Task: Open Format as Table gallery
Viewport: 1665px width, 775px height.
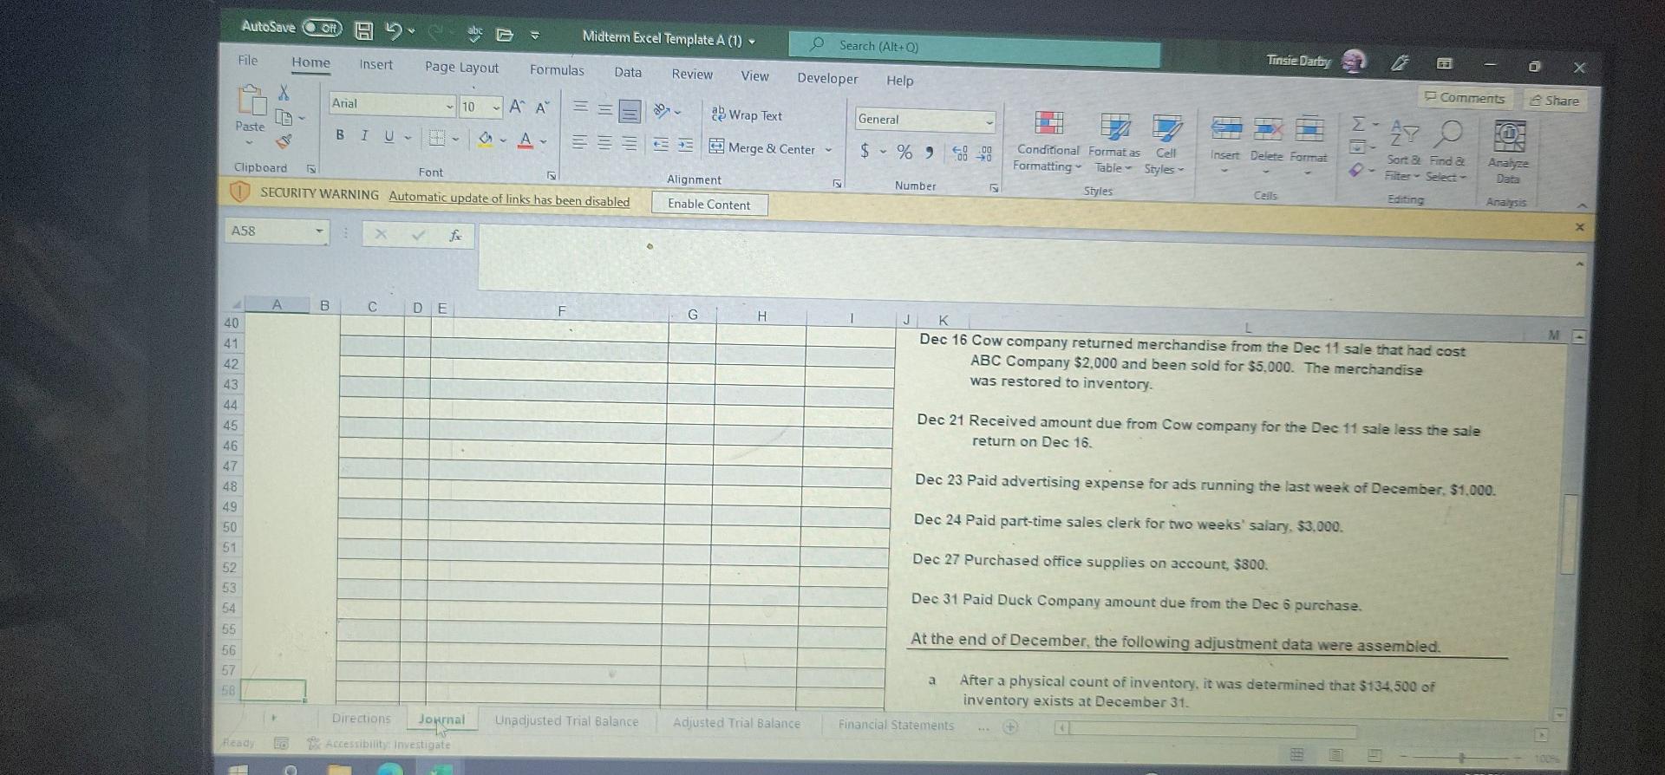Action: click(x=1114, y=142)
